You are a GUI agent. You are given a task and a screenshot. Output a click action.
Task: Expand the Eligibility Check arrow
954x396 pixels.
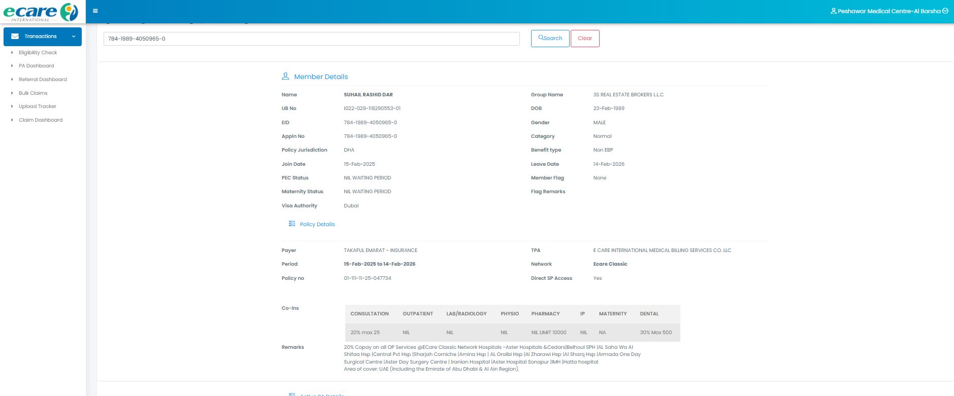click(12, 53)
